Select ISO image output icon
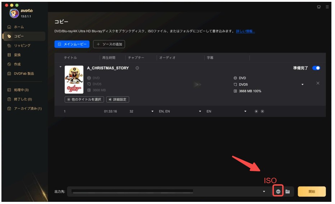The image size is (335, 204). coord(278,191)
